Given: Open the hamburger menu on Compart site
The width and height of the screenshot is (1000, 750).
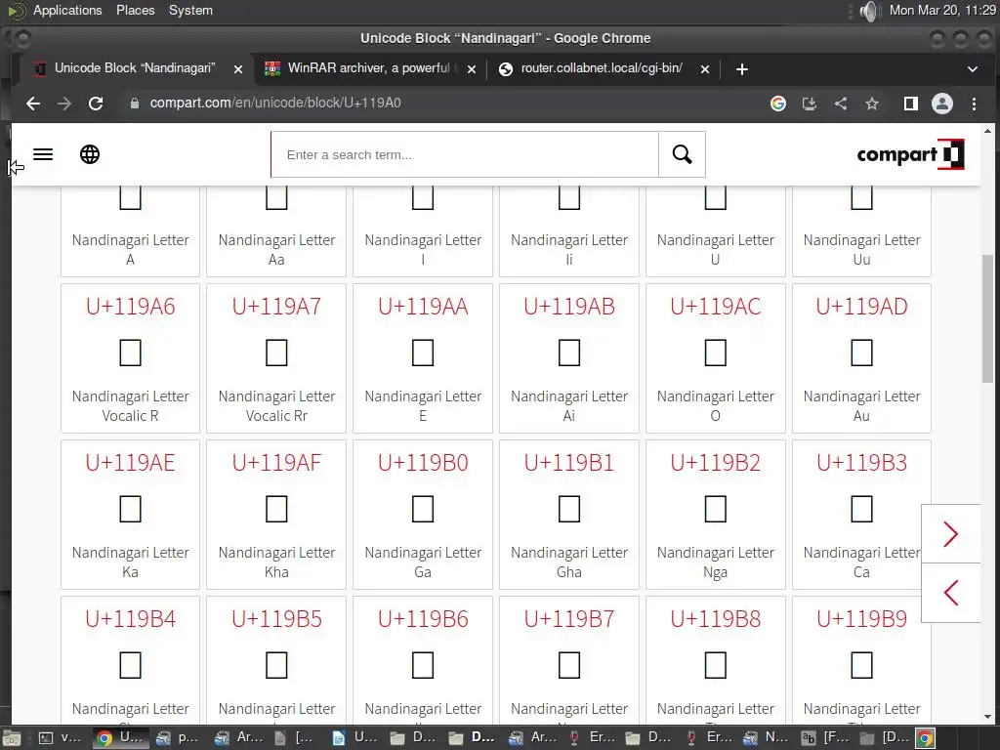Looking at the screenshot, I should (x=43, y=154).
